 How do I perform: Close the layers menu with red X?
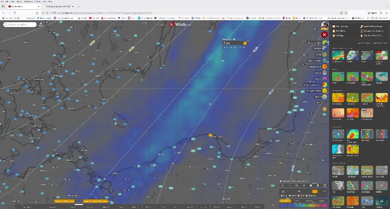(x=324, y=35)
